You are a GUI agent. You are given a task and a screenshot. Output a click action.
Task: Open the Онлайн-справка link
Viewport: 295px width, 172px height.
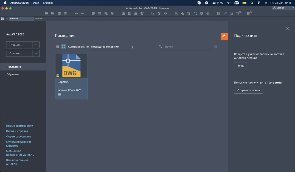pyautogui.click(x=17, y=131)
